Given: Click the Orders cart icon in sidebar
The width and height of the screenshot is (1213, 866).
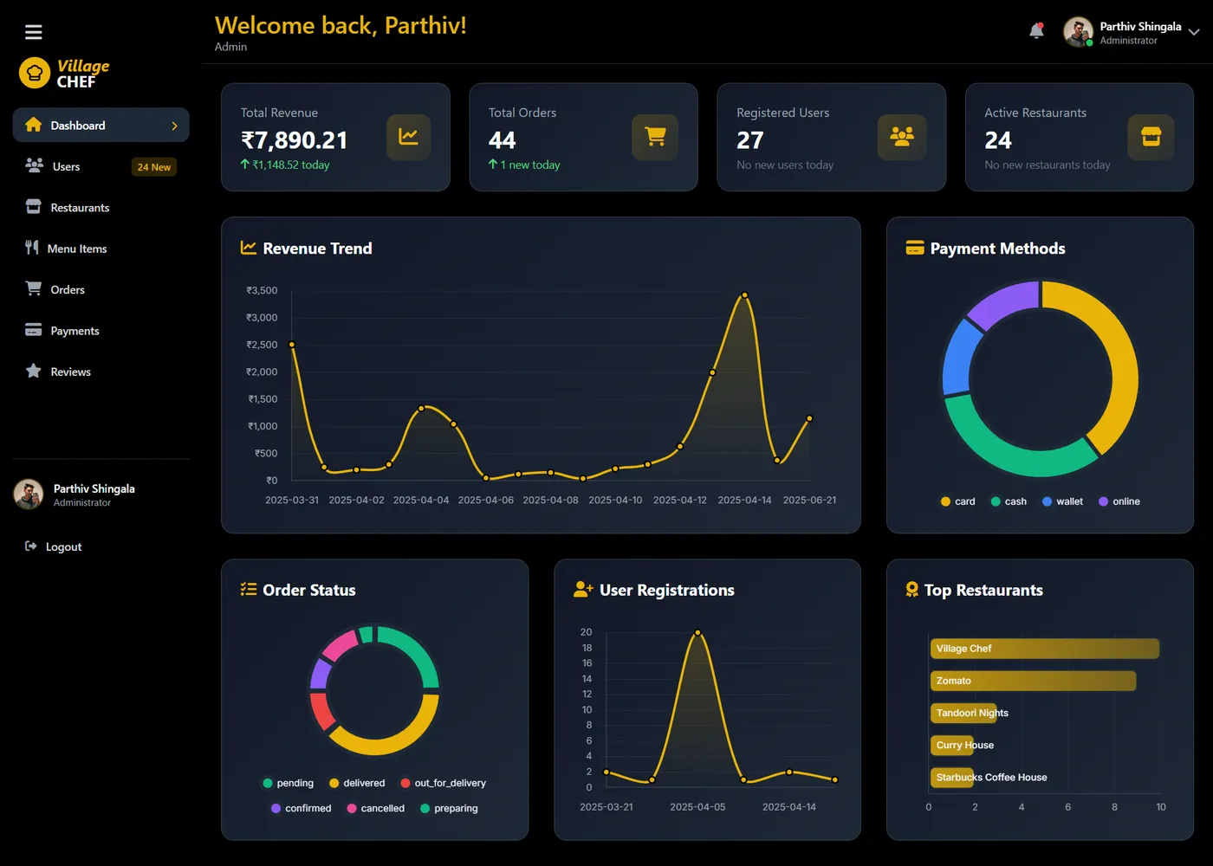Looking at the screenshot, I should pyautogui.click(x=34, y=288).
